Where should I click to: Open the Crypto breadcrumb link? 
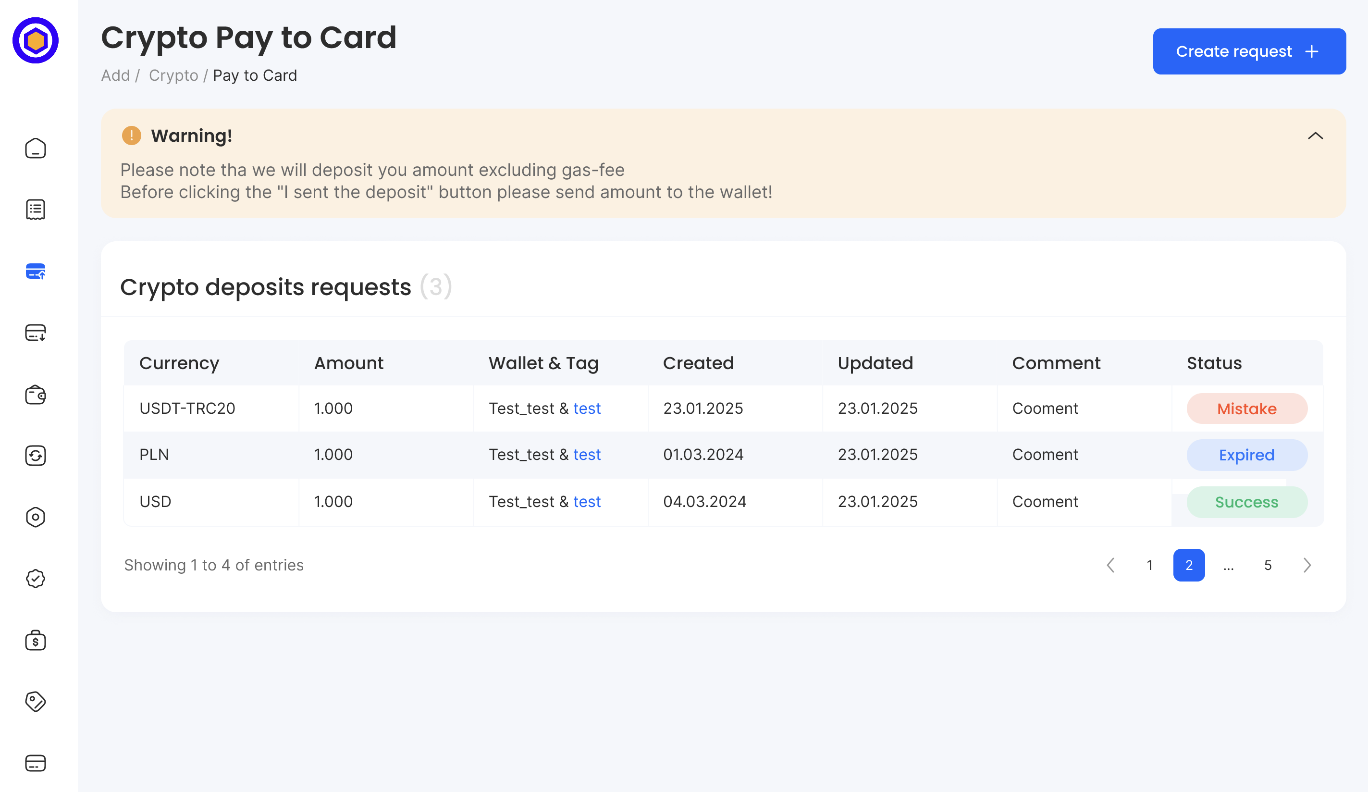[173, 75]
